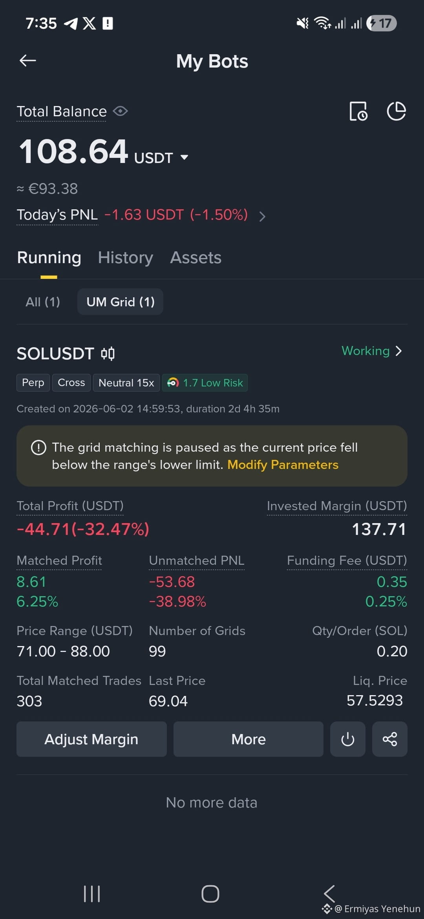Image resolution: width=424 pixels, height=919 pixels.
Task: Select the UM Grid (1) filter chip
Action: [120, 302]
